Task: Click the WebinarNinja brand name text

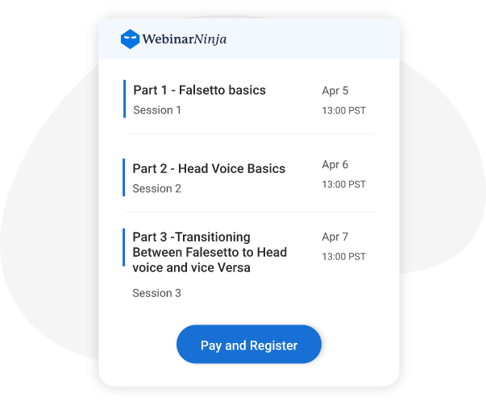Action: point(185,39)
